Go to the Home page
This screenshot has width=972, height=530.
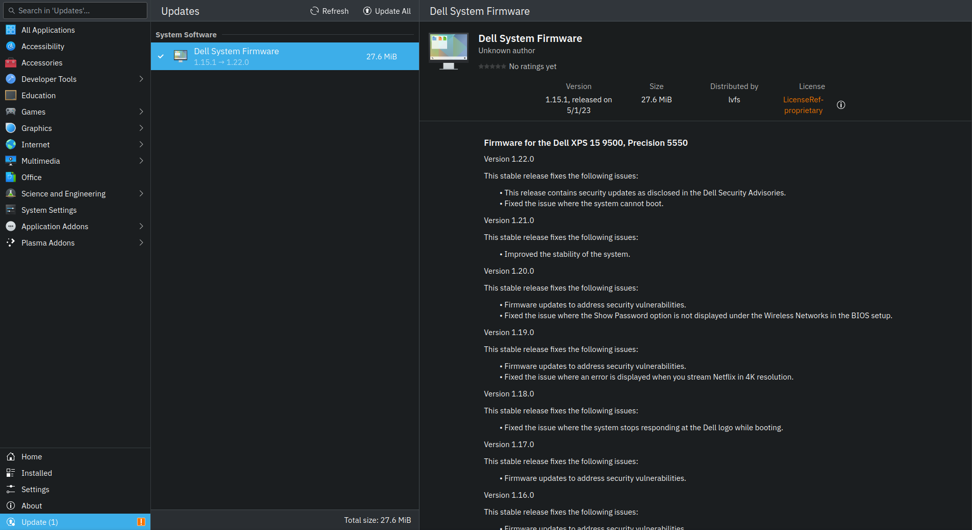(31, 457)
